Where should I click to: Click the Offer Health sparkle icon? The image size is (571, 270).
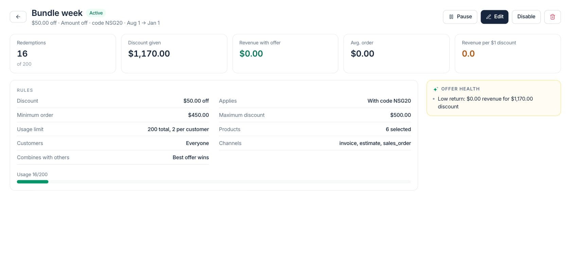coord(435,89)
